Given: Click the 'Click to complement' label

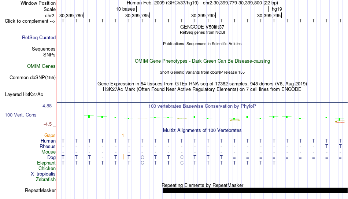Looking at the screenshot, I should 30,21.
